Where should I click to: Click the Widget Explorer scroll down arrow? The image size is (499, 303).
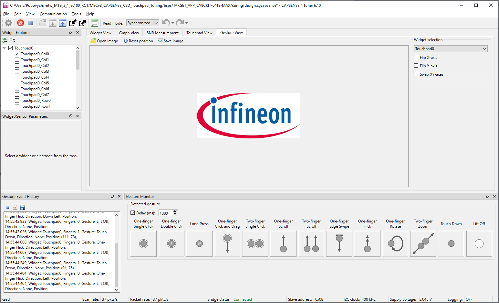(x=78, y=108)
